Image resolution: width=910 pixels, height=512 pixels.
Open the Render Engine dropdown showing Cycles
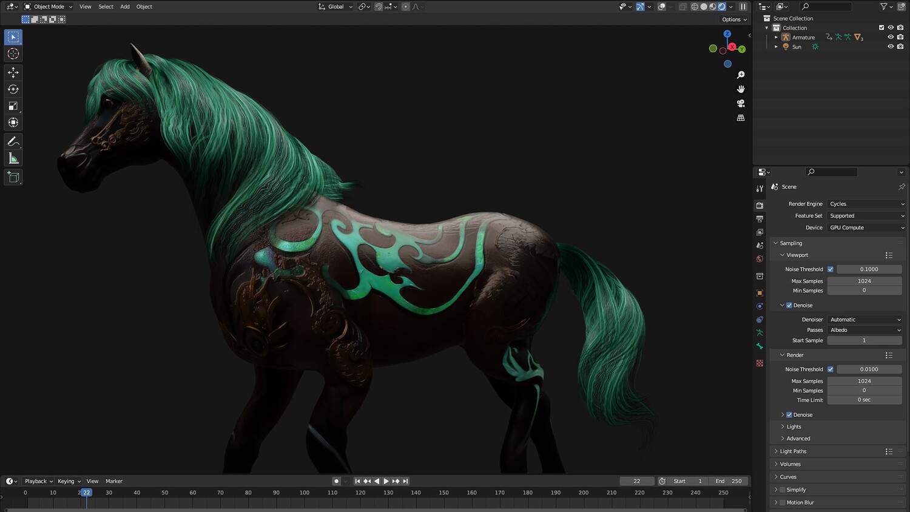(x=866, y=204)
